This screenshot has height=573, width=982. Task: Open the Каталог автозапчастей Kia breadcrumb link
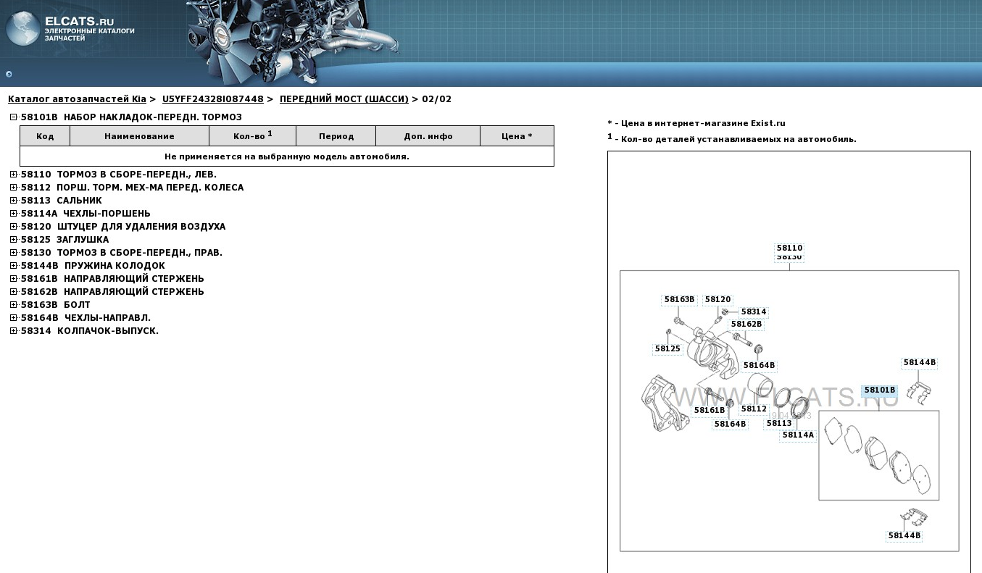pos(77,99)
